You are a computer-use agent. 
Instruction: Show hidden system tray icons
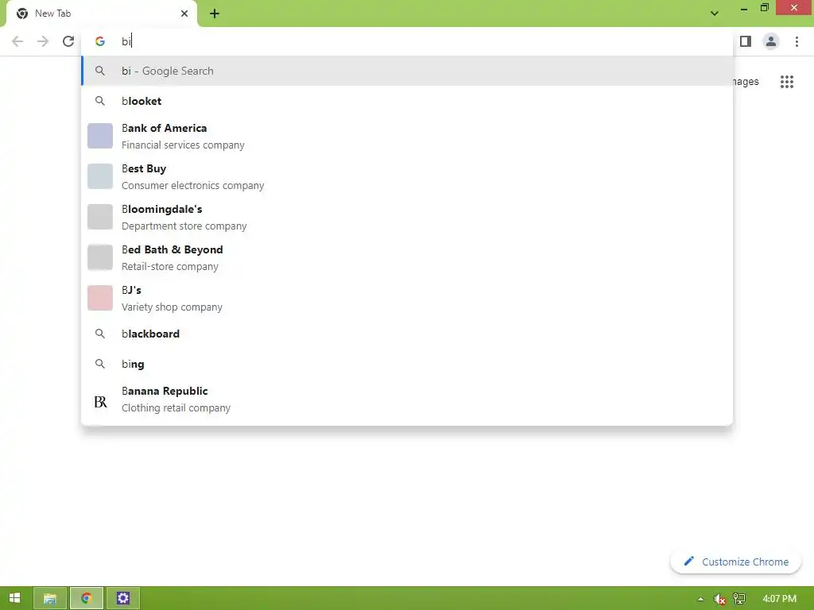tap(700, 599)
